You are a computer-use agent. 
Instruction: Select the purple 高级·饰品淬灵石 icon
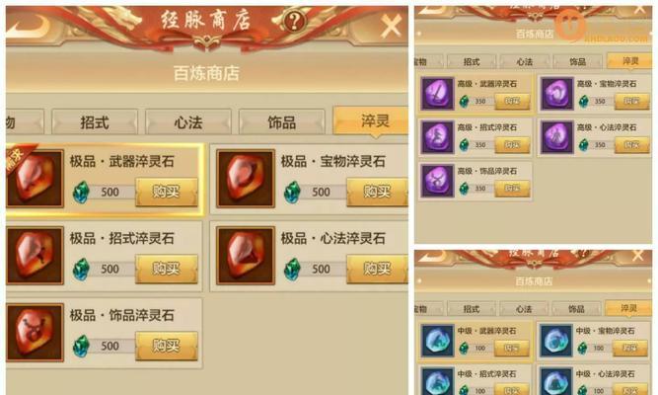437,181
